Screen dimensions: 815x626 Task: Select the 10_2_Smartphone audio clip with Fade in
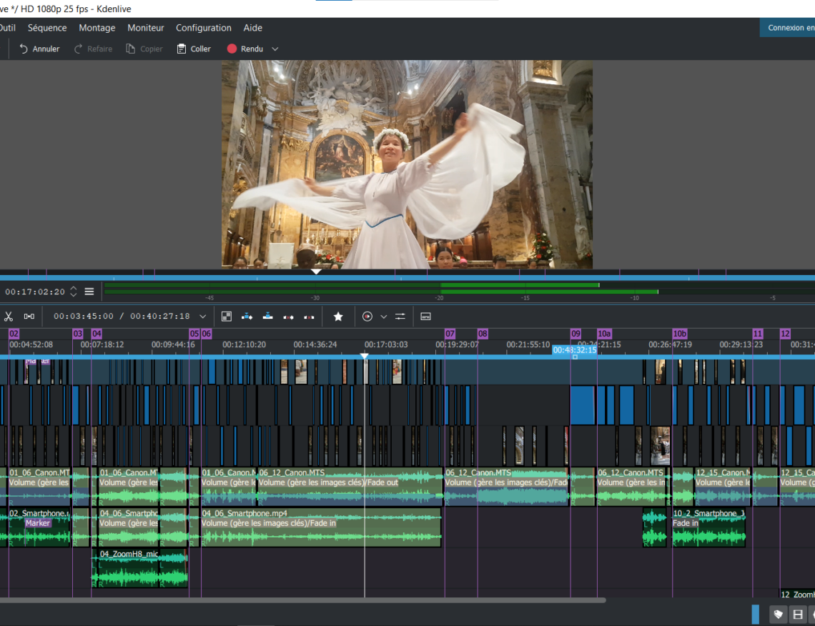tap(709, 528)
